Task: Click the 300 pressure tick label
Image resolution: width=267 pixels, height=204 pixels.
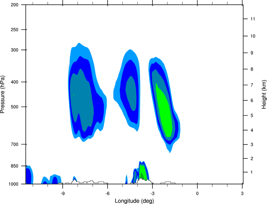Action: tap(14, 50)
